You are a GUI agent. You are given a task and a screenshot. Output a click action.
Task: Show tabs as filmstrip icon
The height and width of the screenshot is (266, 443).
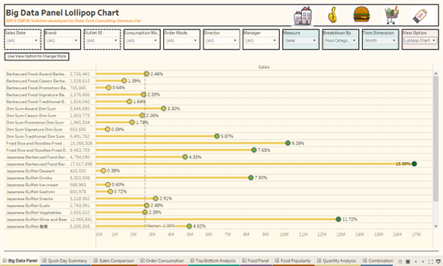coord(408,261)
